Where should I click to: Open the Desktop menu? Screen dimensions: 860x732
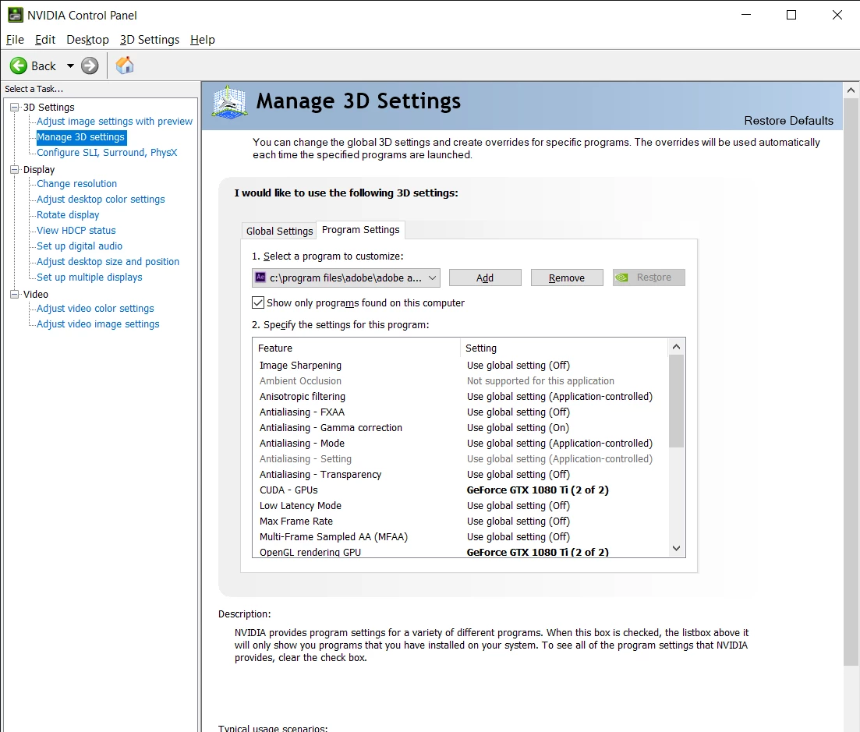(88, 40)
